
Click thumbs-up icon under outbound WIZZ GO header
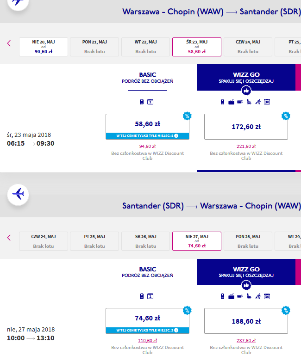point(246,91)
